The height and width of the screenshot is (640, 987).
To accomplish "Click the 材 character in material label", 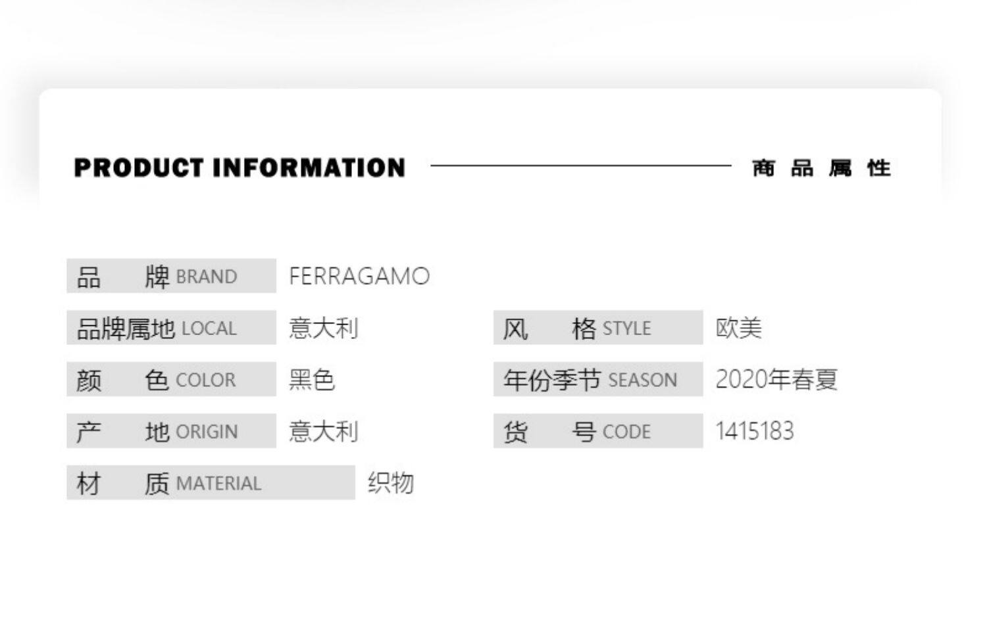I will 89,484.
